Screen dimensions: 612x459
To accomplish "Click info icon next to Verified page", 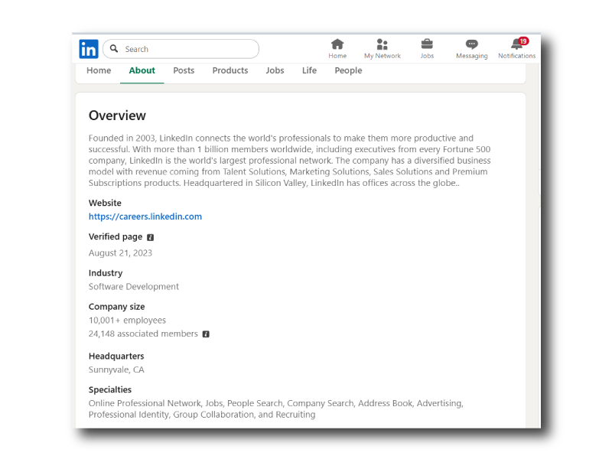I will 150,237.
